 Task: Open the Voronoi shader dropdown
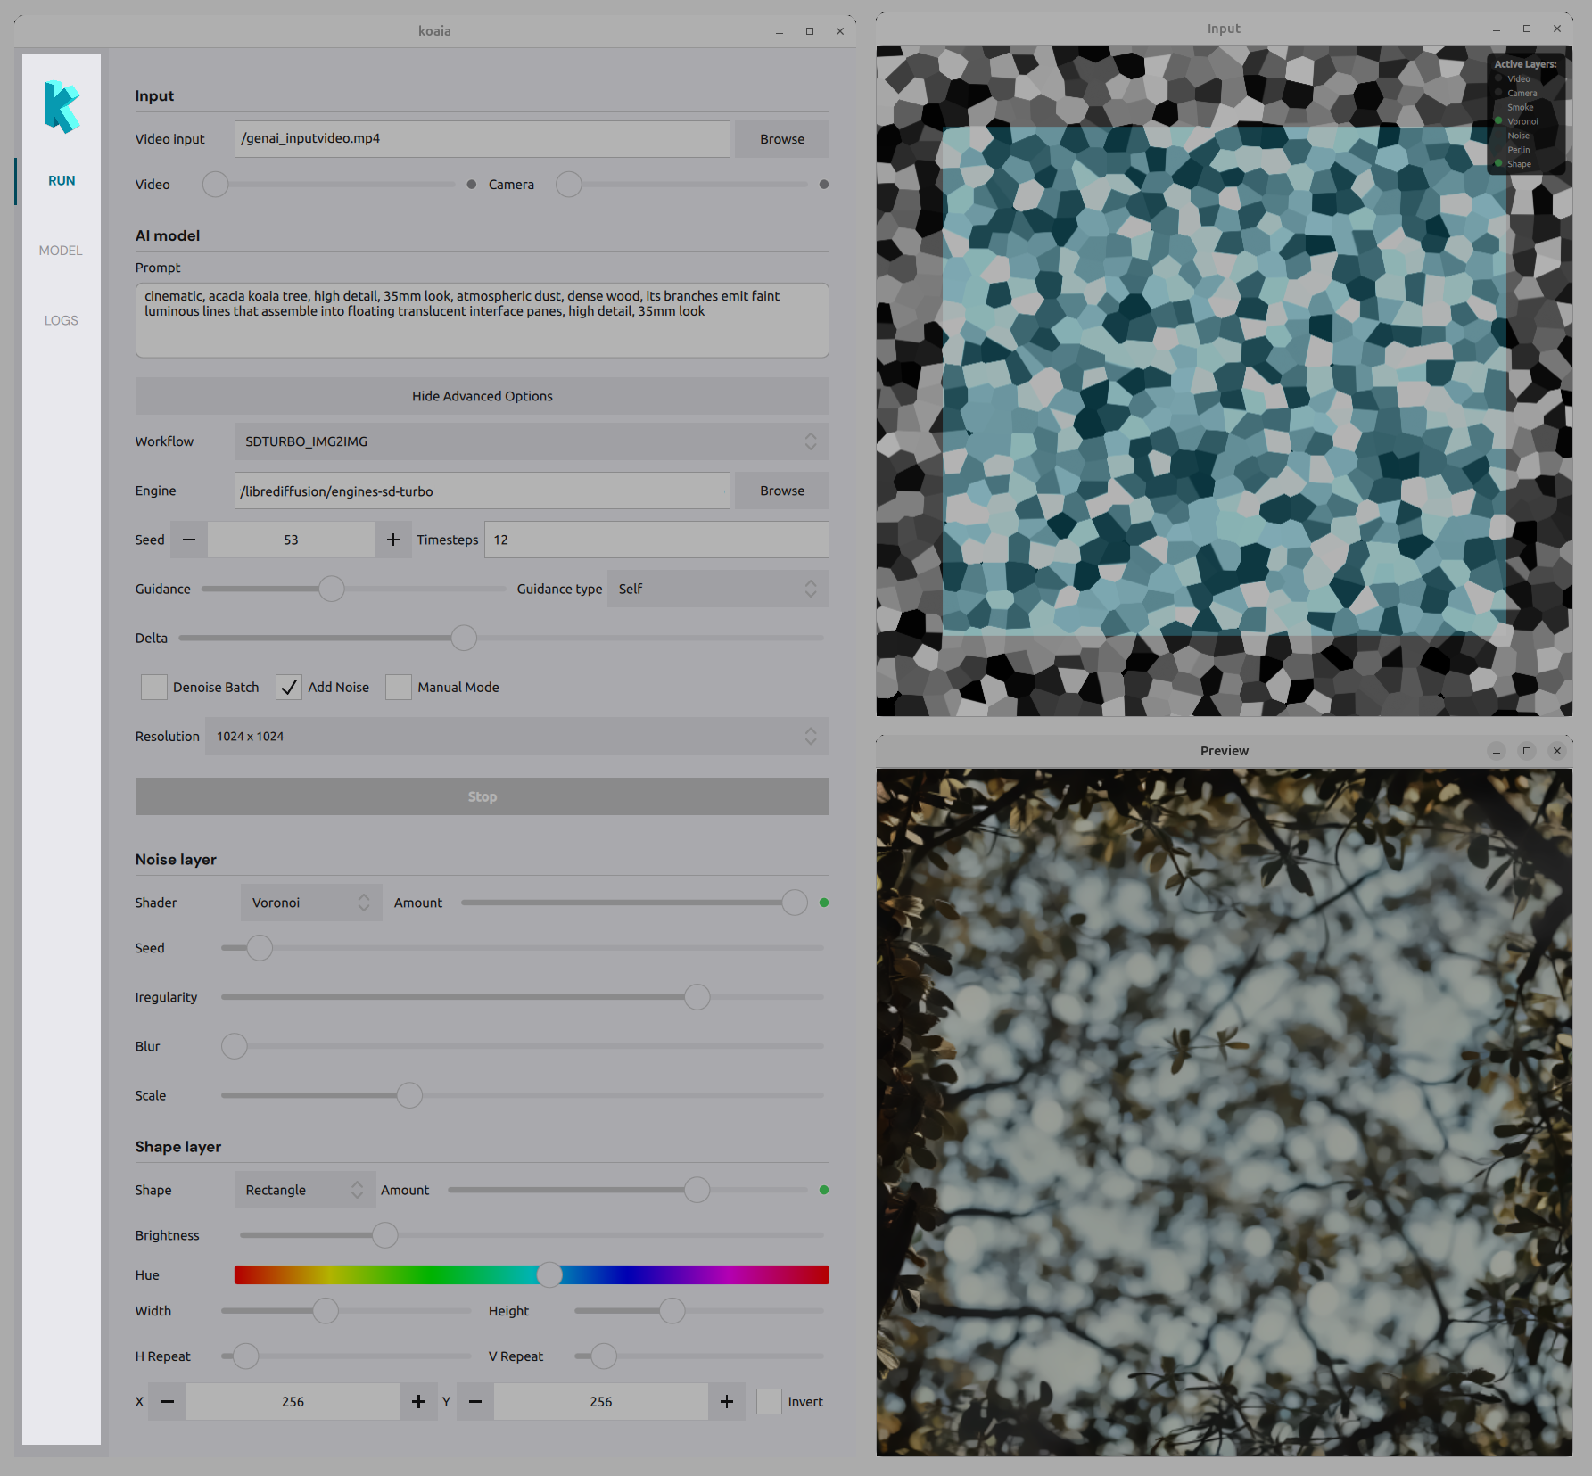pos(310,903)
